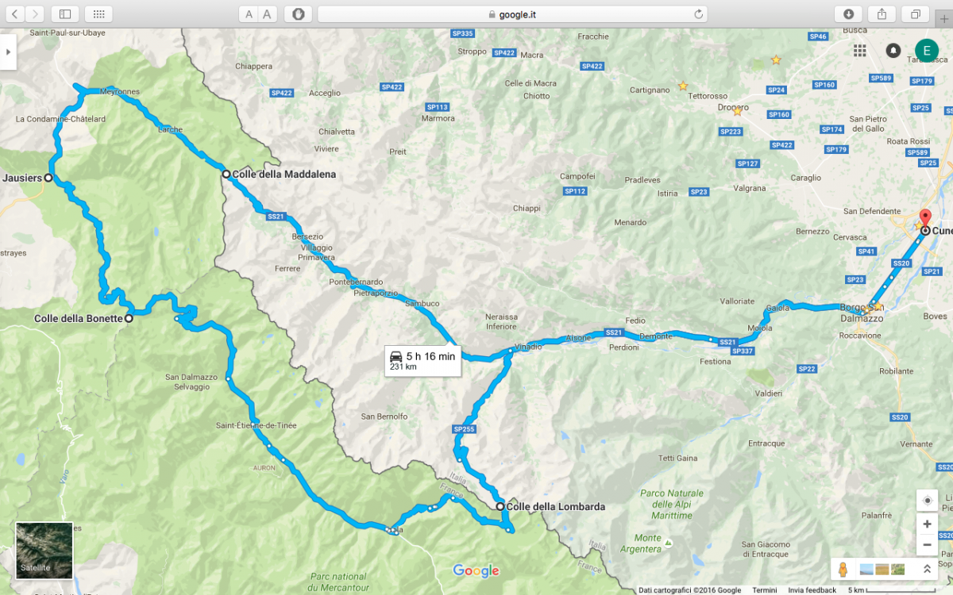Expand the imagery panel double chevron
953x595 pixels.
click(926, 569)
